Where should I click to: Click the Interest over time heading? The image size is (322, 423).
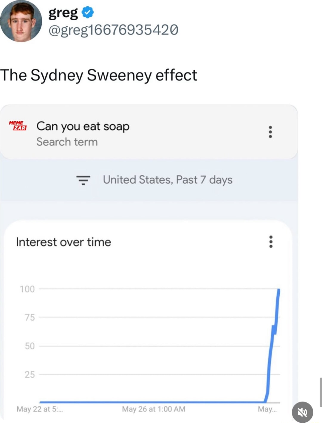coord(64,242)
